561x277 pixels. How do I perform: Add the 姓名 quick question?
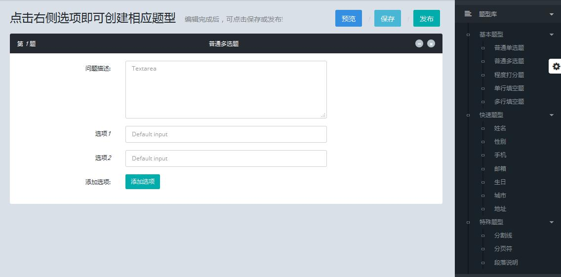[x=500, y=128]
